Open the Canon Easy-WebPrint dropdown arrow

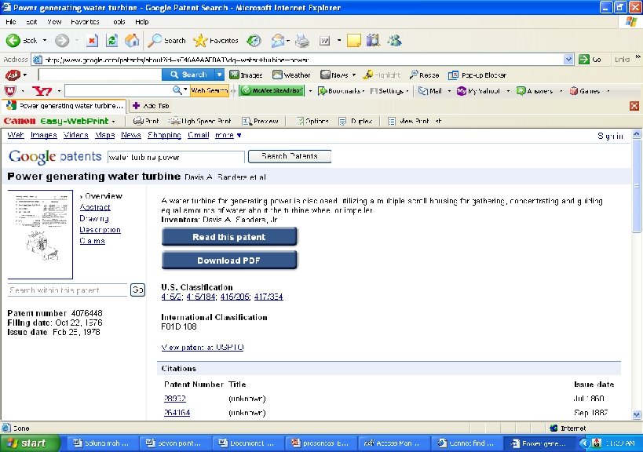tap(113, 122)
